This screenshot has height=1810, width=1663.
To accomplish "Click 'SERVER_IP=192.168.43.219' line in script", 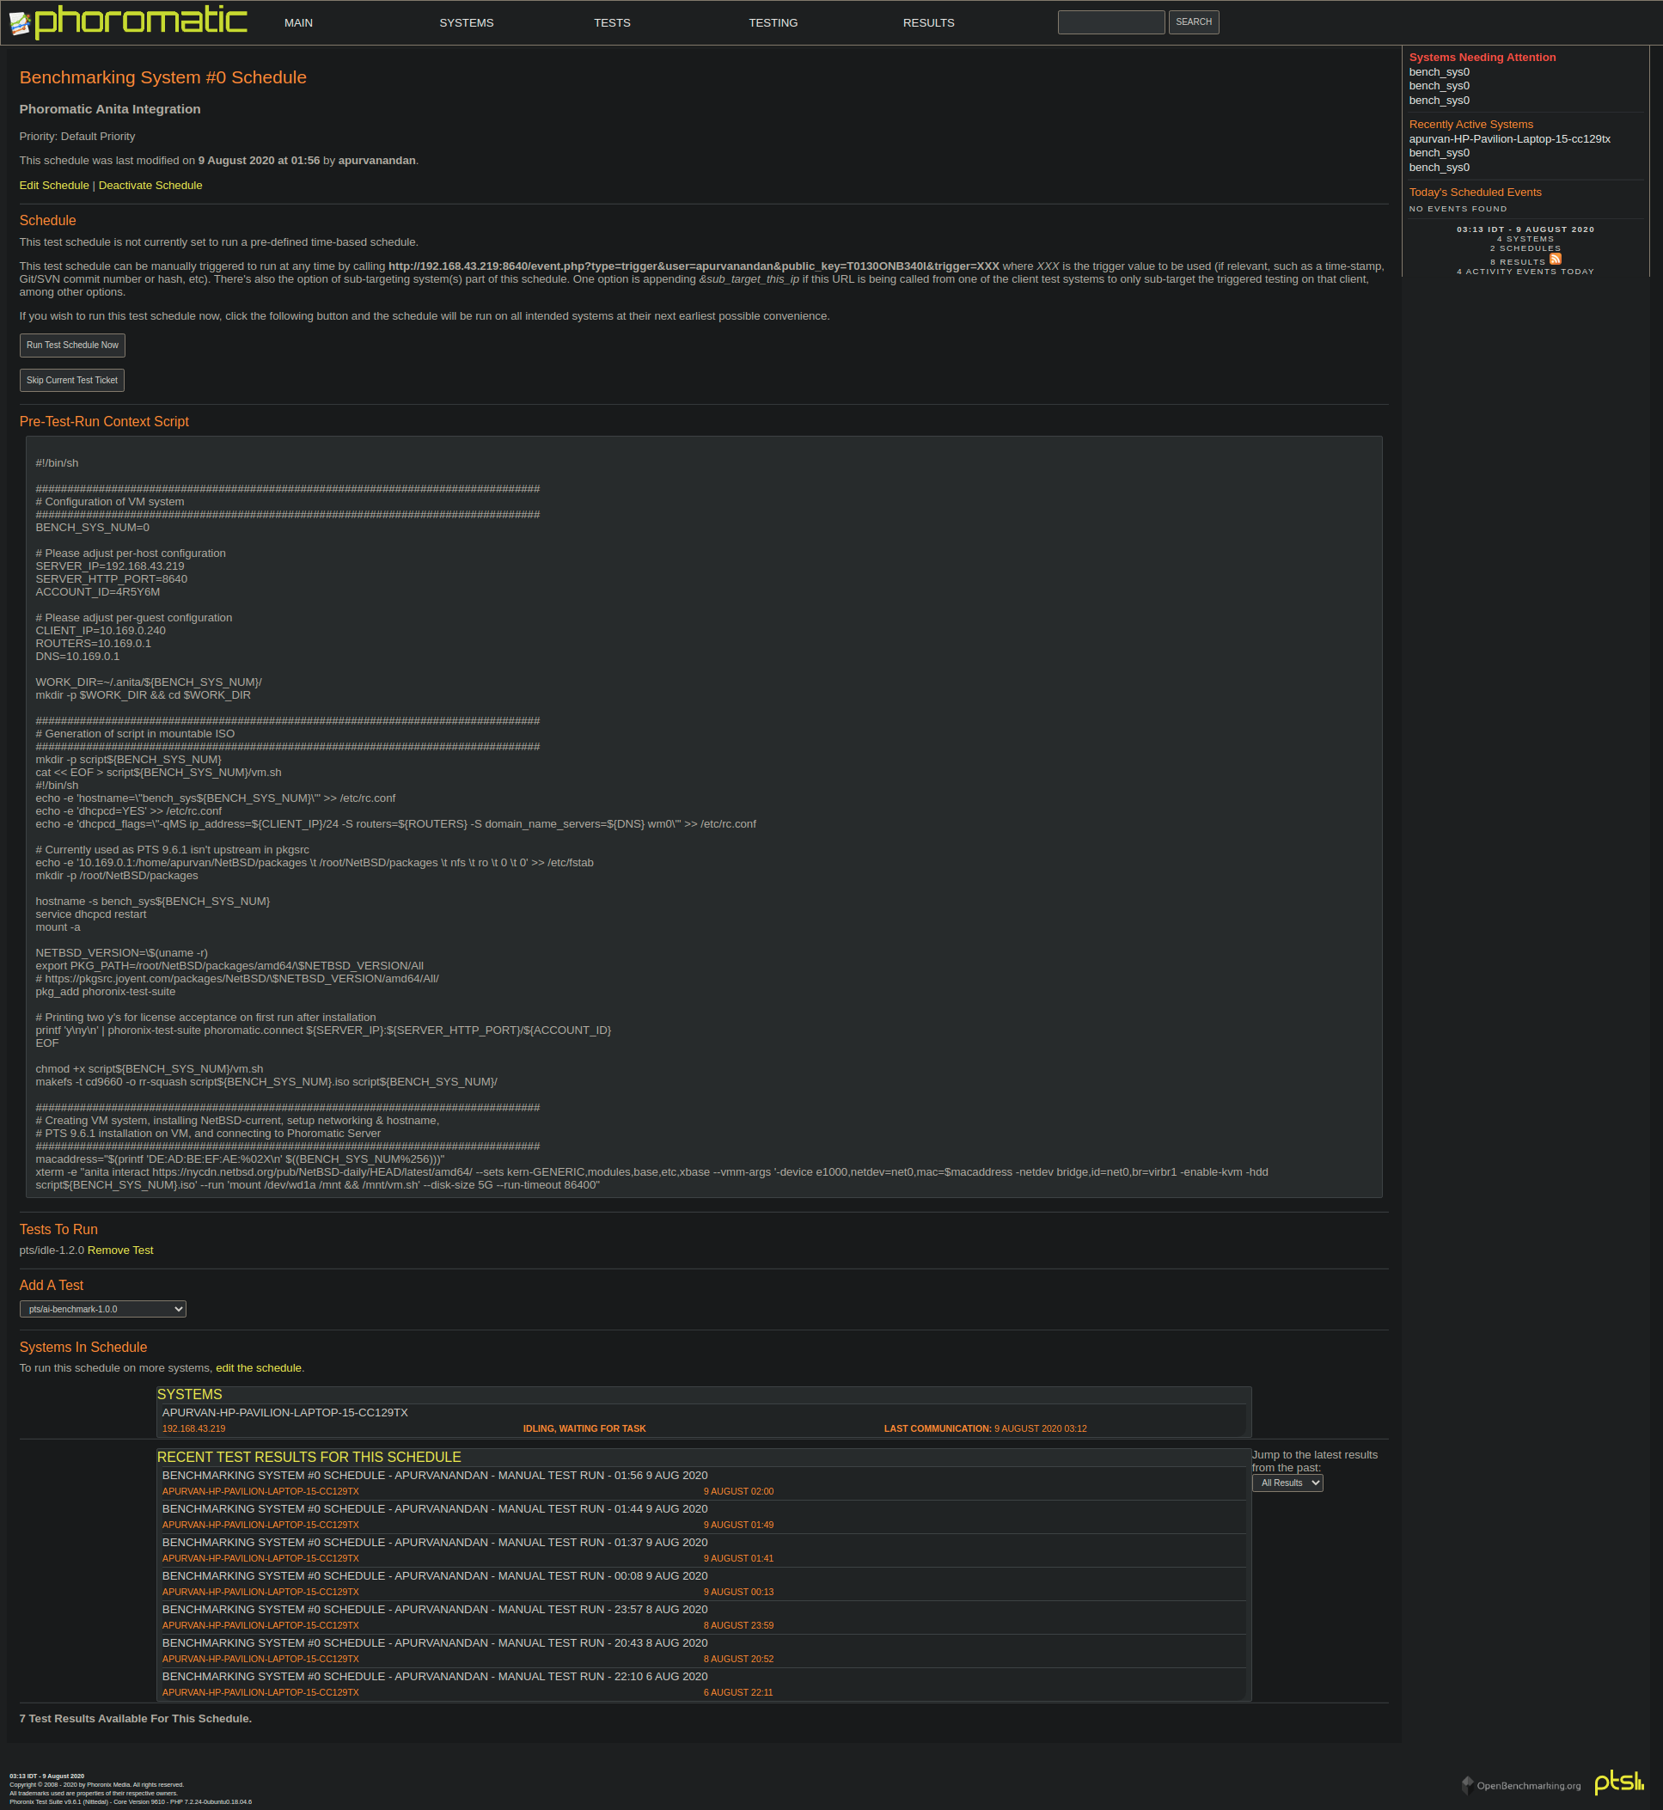I will (x=110, y=566).
